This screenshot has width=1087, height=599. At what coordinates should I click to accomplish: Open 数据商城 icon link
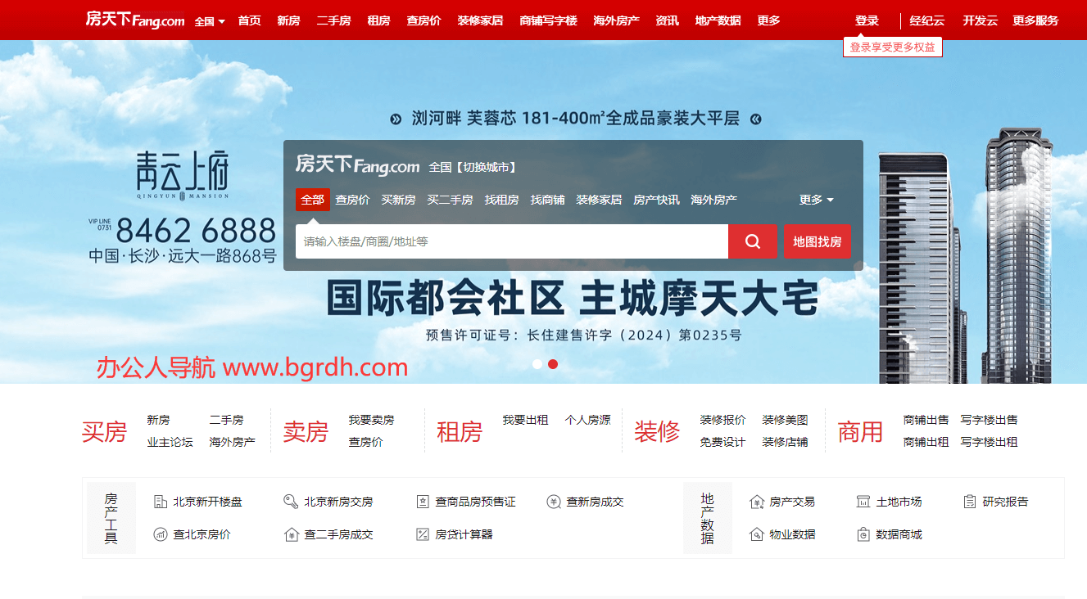[889, 534]
